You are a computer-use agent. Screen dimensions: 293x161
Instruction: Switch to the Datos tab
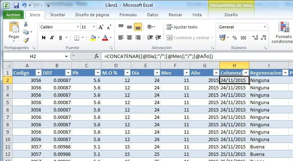click(153, 15)
